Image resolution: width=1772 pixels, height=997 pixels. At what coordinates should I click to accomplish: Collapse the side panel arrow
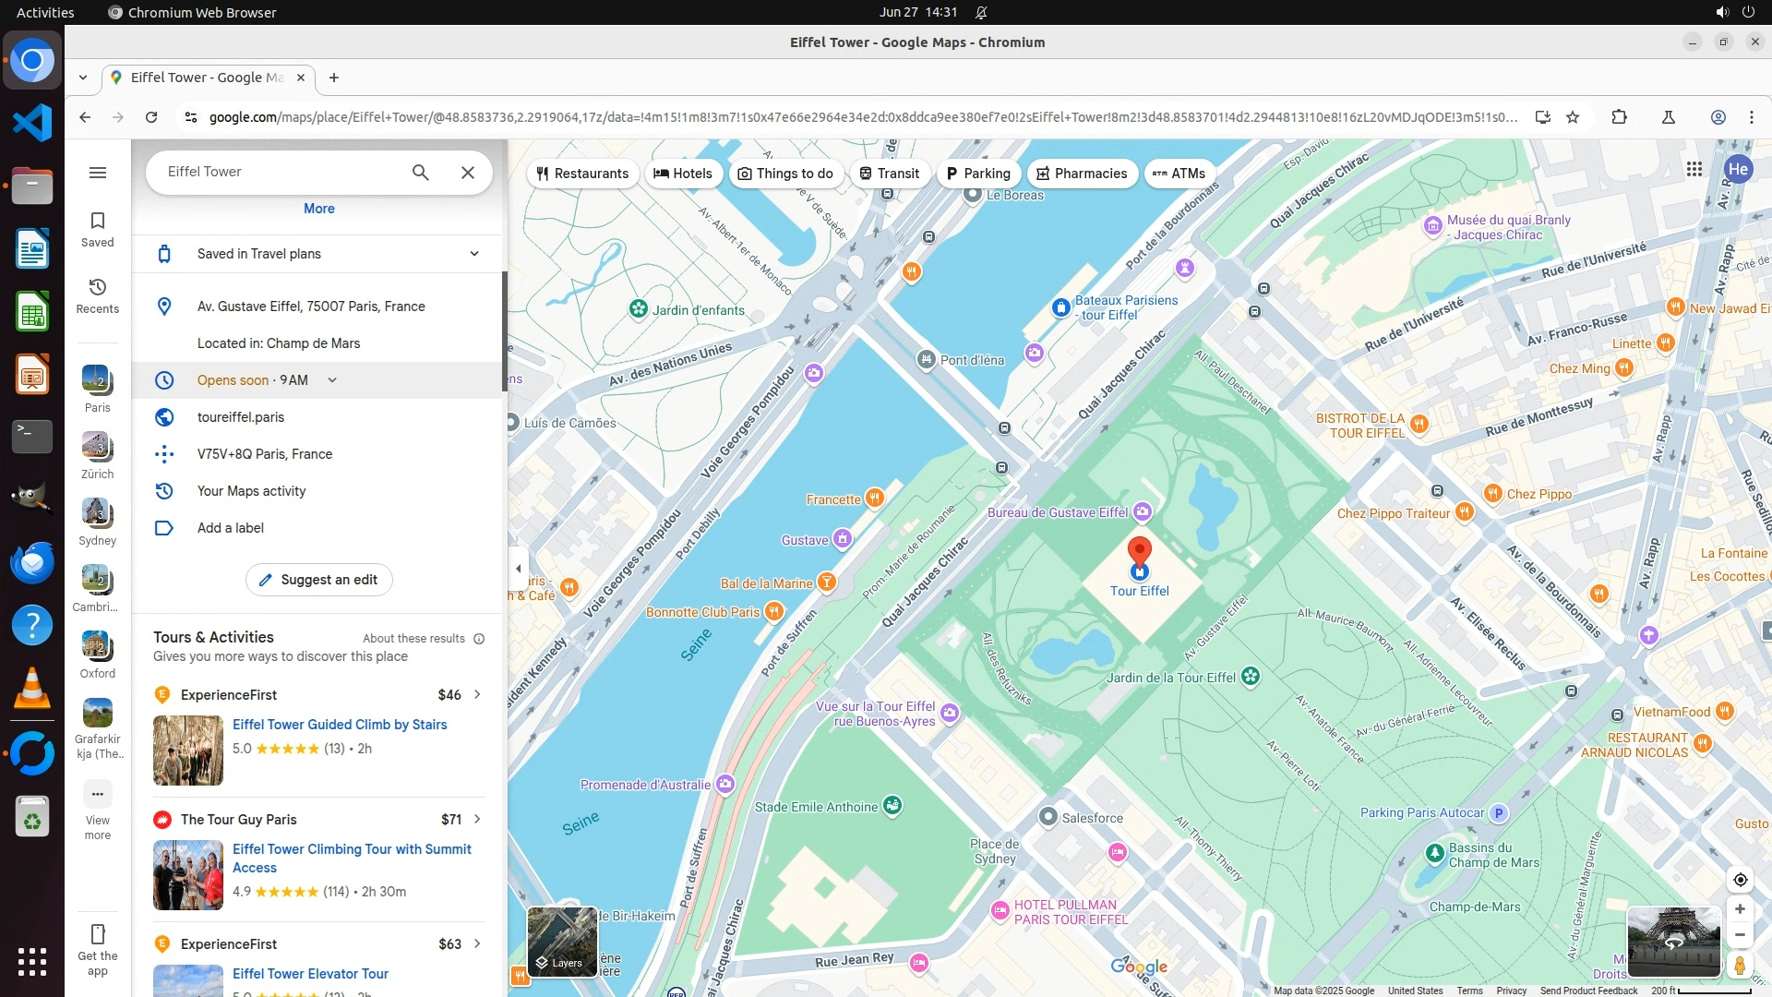point(519,568)
